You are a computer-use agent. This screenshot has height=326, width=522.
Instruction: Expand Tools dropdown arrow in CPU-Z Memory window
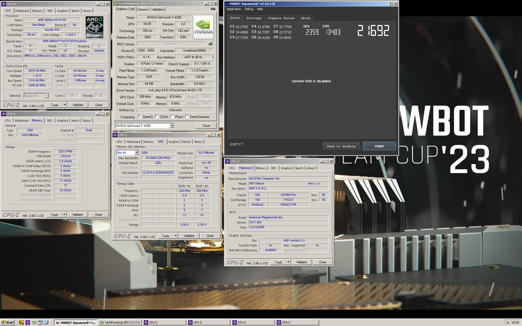tap(64, 215)
